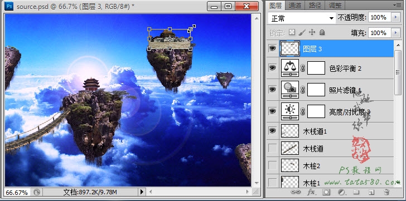Show the hidden 木栈道 layer
The image size is (406, 201).
[x=272, y=148]
